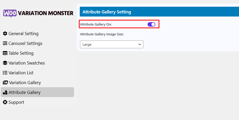This screenshot has width=239, height=120.
Task: Open the Support page link
Action: [16, 102]
